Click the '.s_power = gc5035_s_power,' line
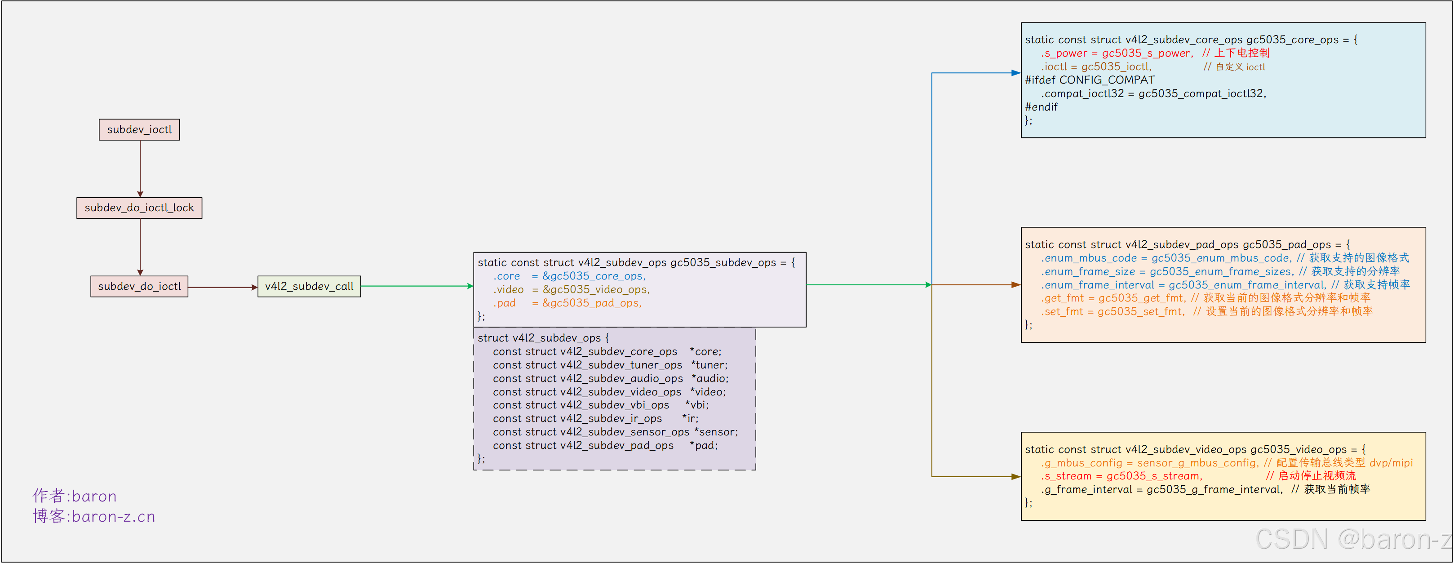The height and width of the screenshot is (563, 1454). (1155, 53)
